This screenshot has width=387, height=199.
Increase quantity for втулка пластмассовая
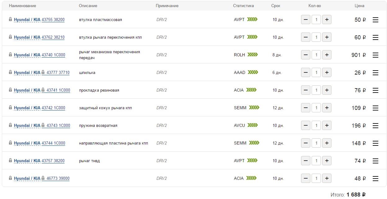tap(327, 20)
